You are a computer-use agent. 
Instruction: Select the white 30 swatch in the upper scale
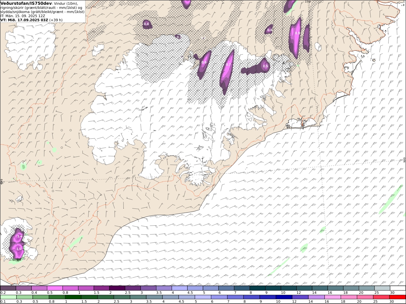[x=398, y=288]
